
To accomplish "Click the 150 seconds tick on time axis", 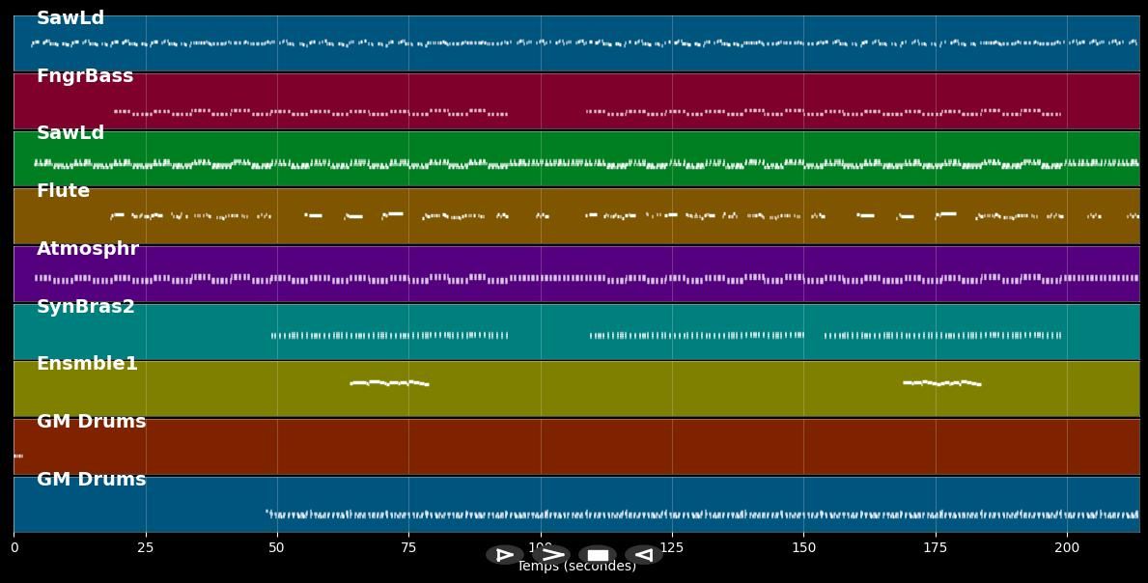I will click(x=803, y=547).
